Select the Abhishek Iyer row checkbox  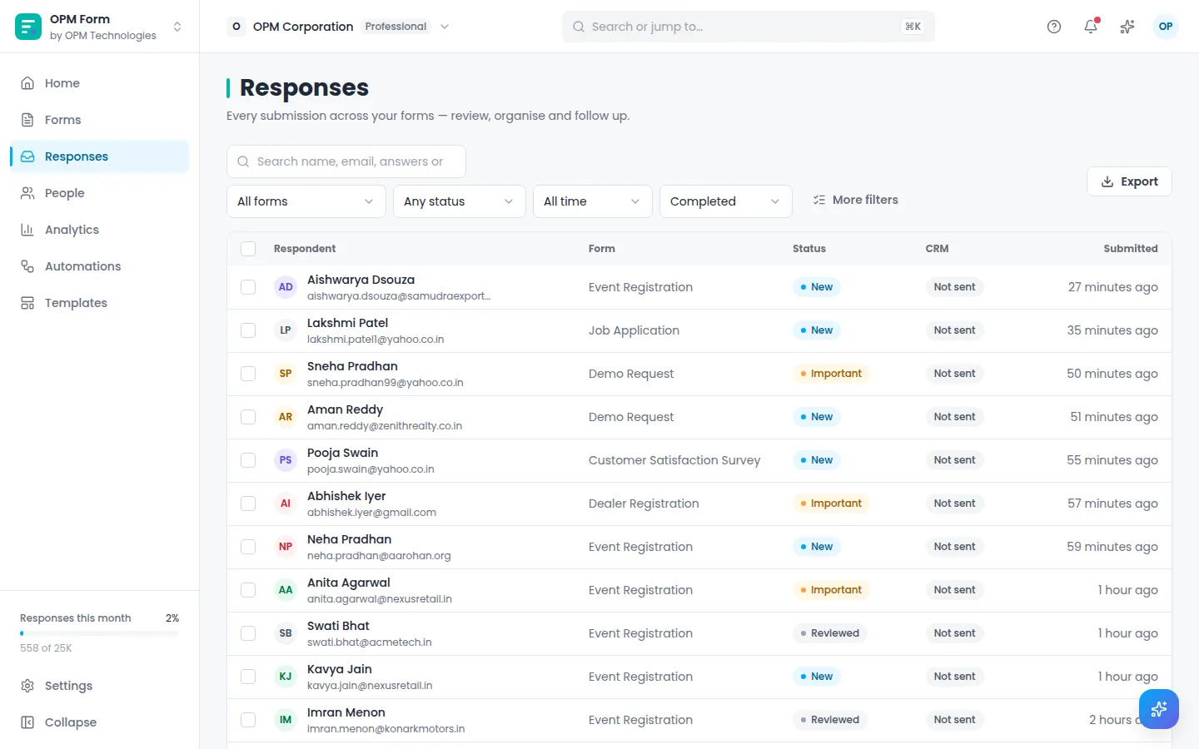pyautogui.click(x=248, y=503)
